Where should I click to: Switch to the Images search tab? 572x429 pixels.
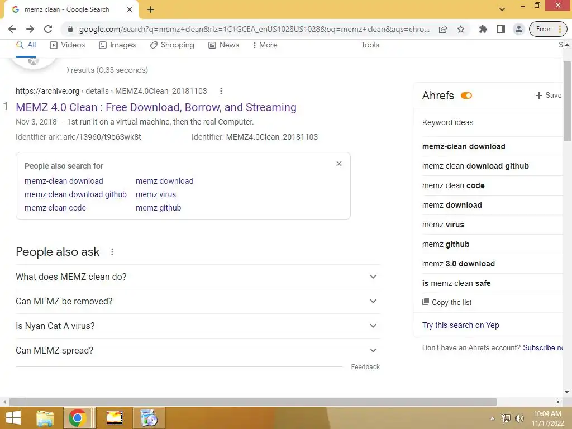(117, 45)
